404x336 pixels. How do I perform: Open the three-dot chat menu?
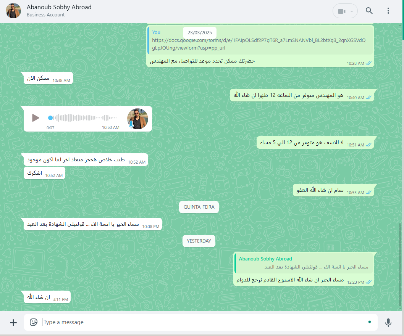click(x=388, y=11)
